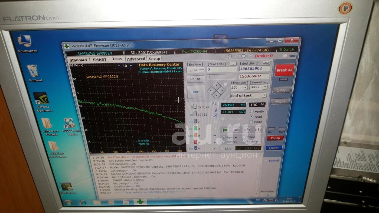The height and width of the screenshot is (213, 379).
Task: Select the Restore radio option
Action: click(243, 141)
